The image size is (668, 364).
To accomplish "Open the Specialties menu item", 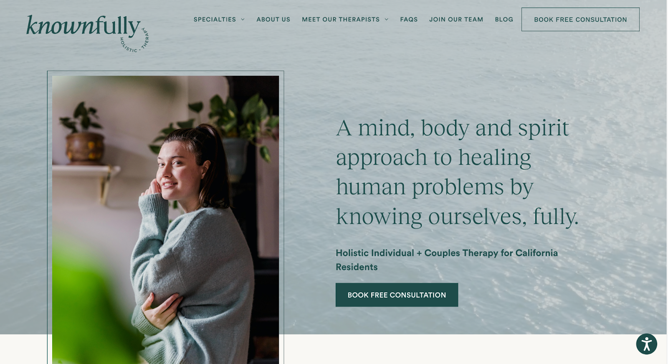I will tap(215, 20).
